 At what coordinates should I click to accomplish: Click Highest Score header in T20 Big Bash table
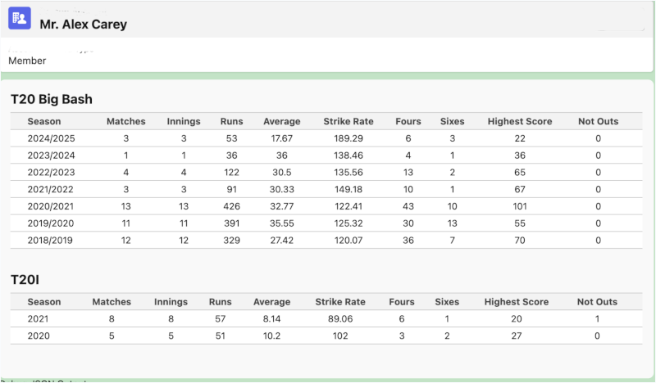(x=519, y=121)
